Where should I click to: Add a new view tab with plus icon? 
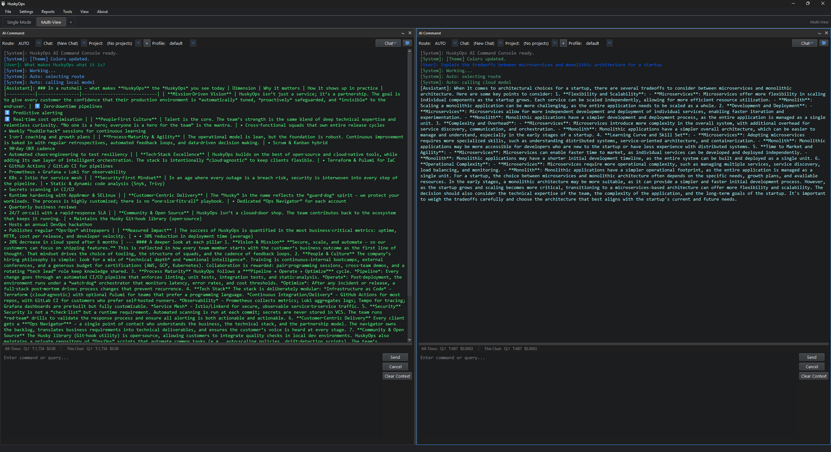tap(71, 22)
